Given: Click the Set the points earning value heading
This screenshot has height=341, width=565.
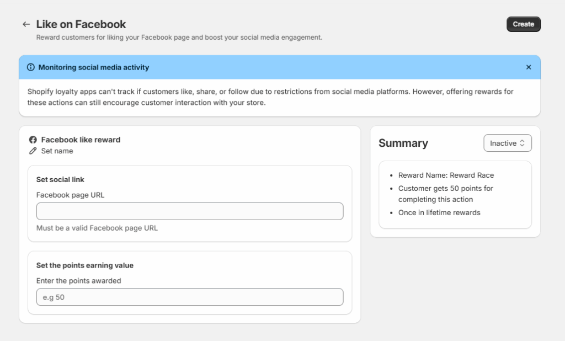Looking at the screenshot, I should coord(84,265).
